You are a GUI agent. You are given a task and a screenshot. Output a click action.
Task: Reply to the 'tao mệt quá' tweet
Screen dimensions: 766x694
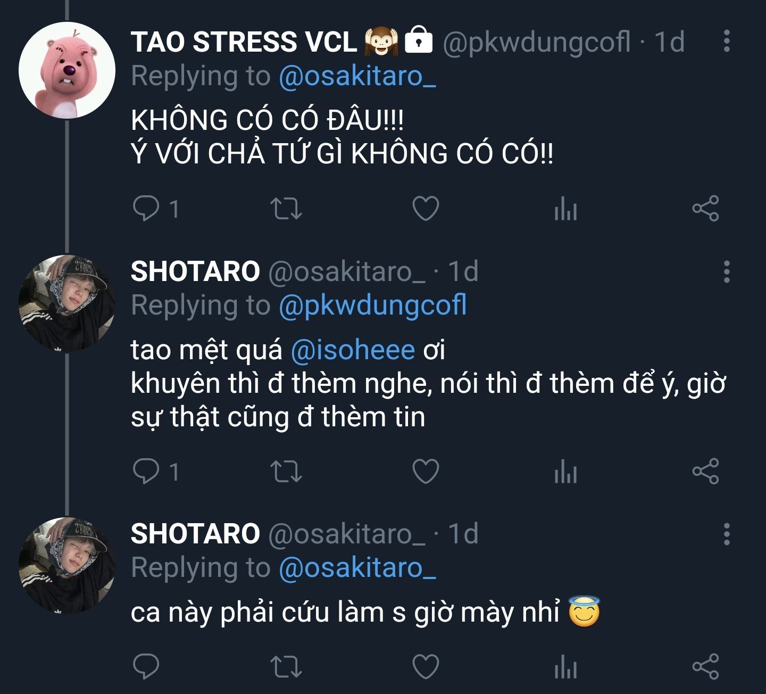(146, 471)
